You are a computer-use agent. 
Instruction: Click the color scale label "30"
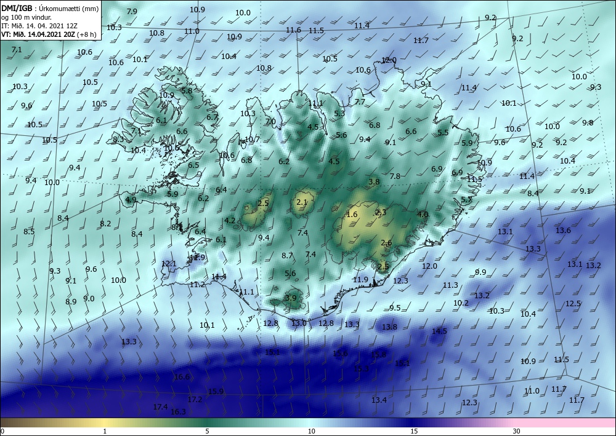516,432
